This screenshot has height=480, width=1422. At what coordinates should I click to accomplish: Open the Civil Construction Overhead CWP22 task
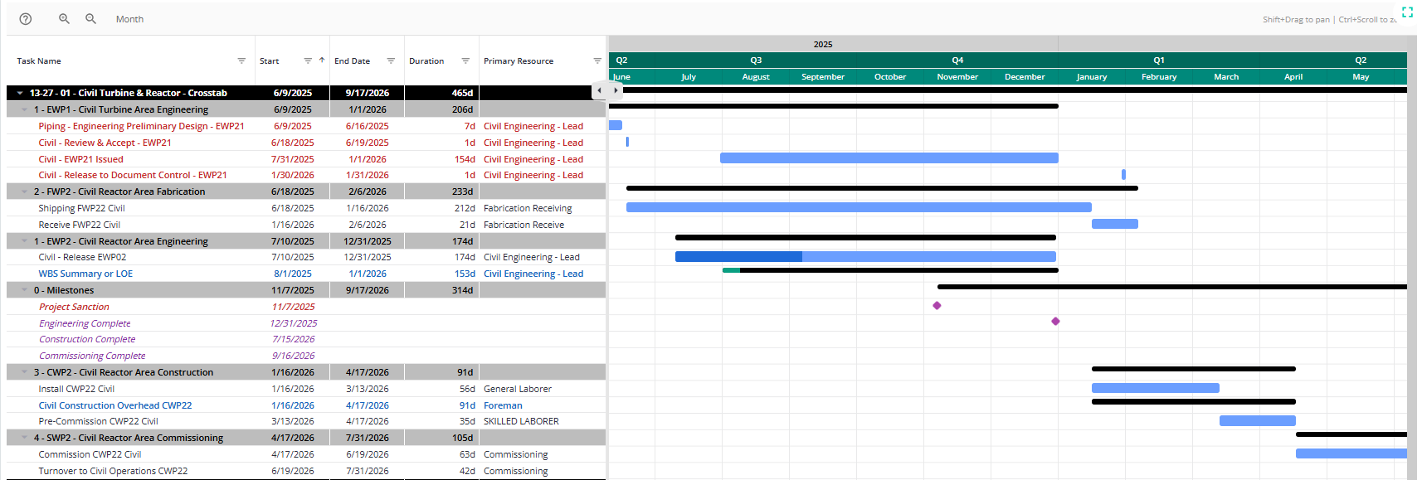pos(114,406)
